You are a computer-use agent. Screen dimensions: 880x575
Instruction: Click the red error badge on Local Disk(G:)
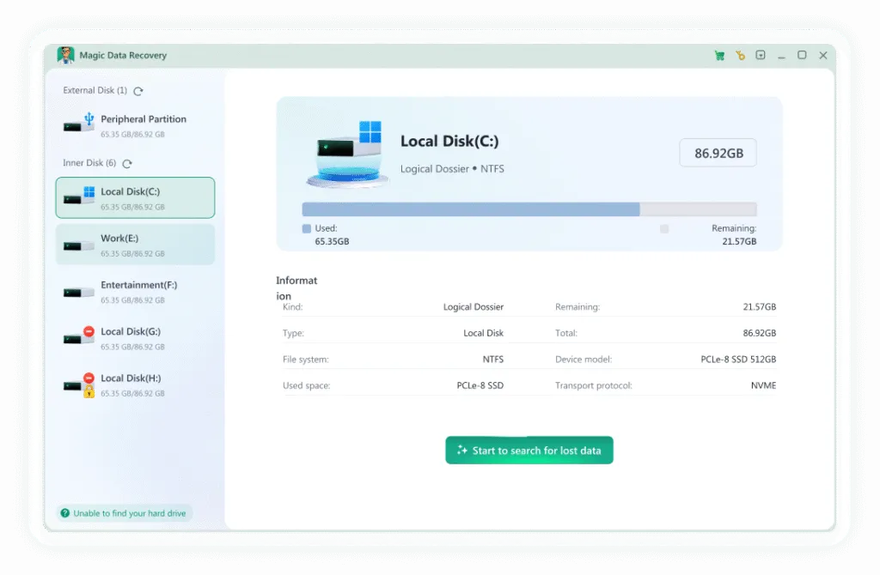pos(89,331)
